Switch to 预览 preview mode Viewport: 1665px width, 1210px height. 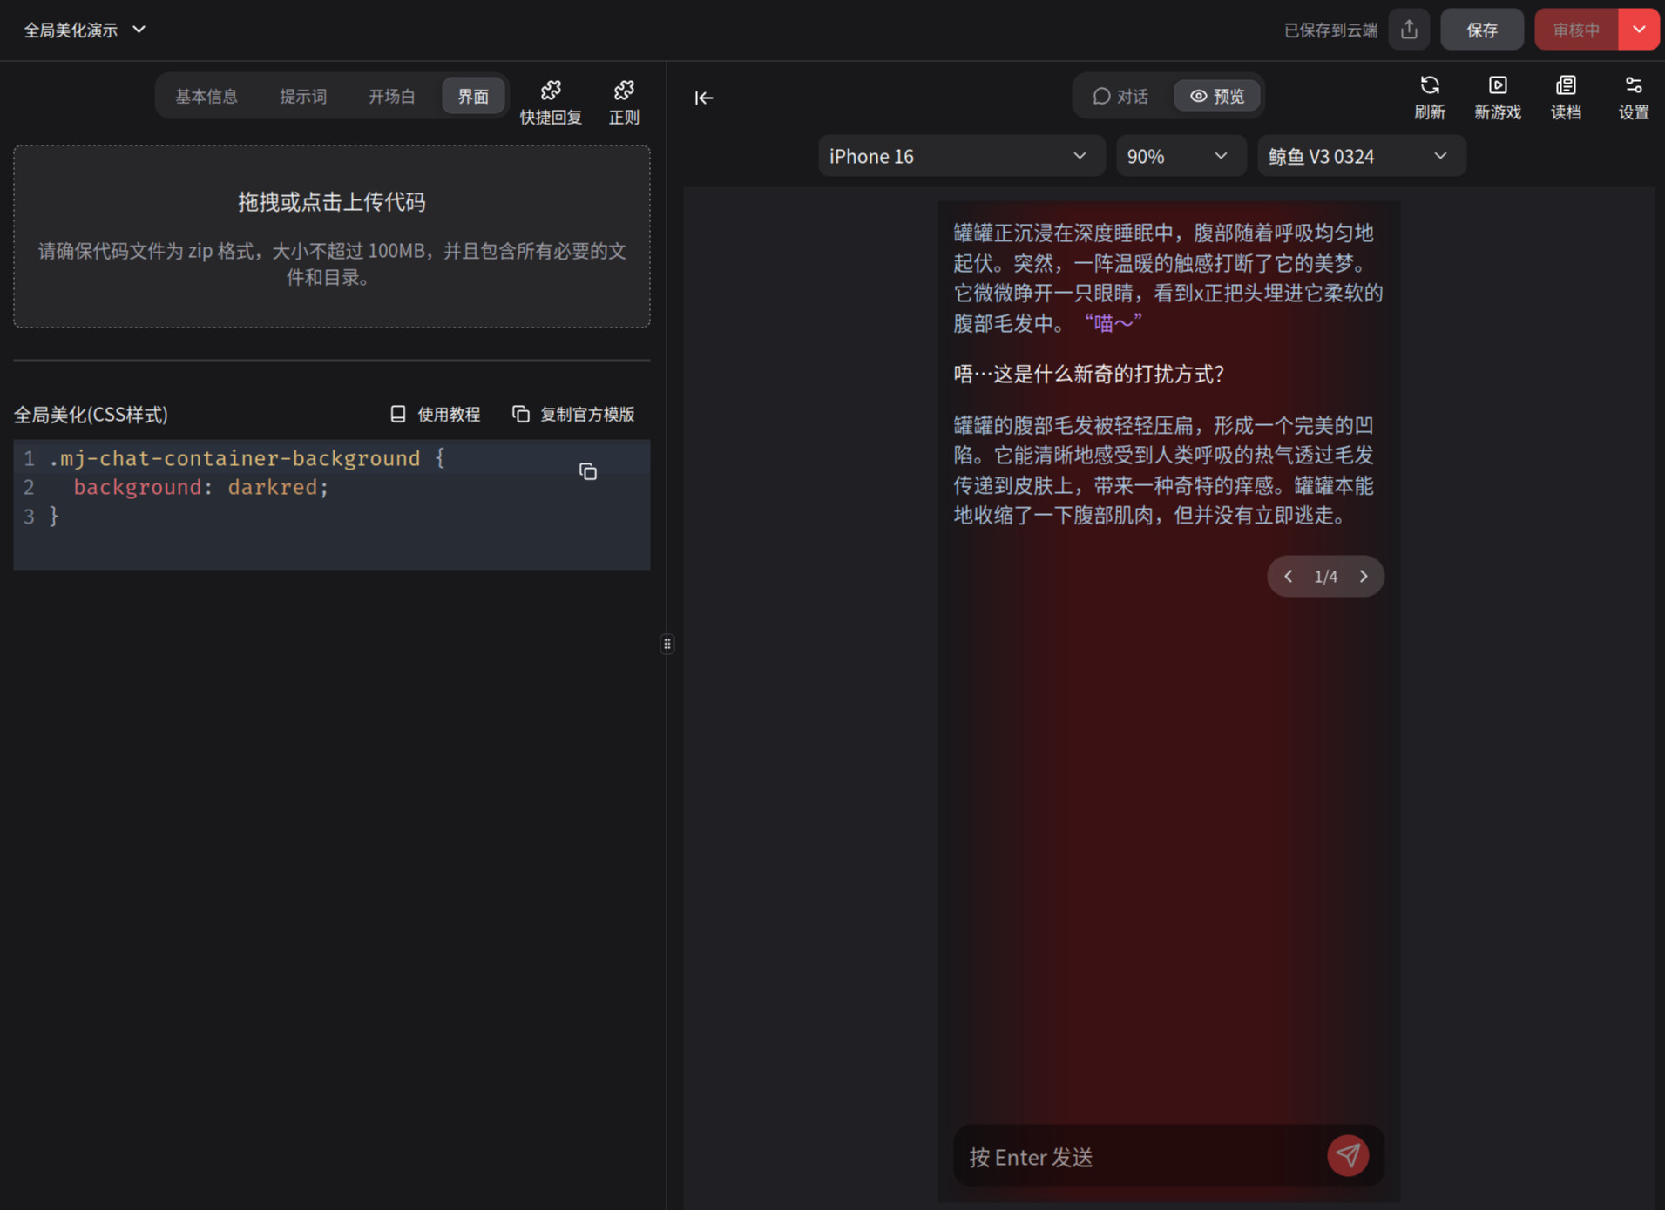click(1217, 96)
